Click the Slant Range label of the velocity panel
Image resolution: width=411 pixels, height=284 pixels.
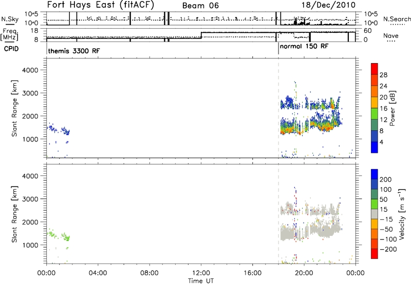point(14,214)
